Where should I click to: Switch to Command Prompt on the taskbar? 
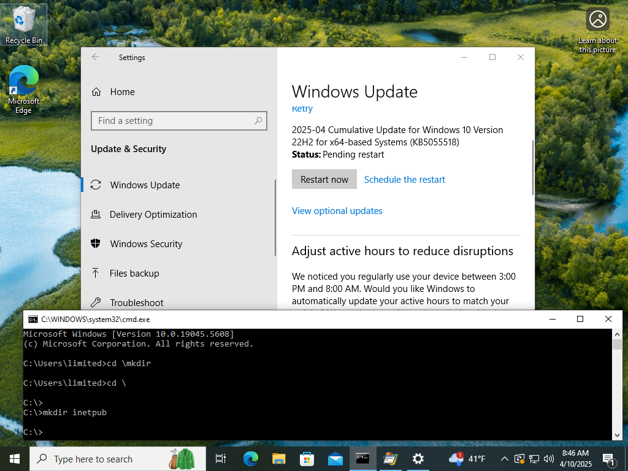[x=363, y=459]
